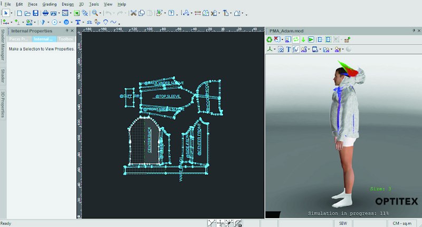Image resolution: width=422 pixels, height=227 pixels.
Task: Open the select arrow tool dropdown
Action: pos(11,13)
